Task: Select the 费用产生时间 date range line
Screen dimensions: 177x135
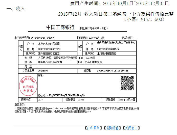Action: 119,3
